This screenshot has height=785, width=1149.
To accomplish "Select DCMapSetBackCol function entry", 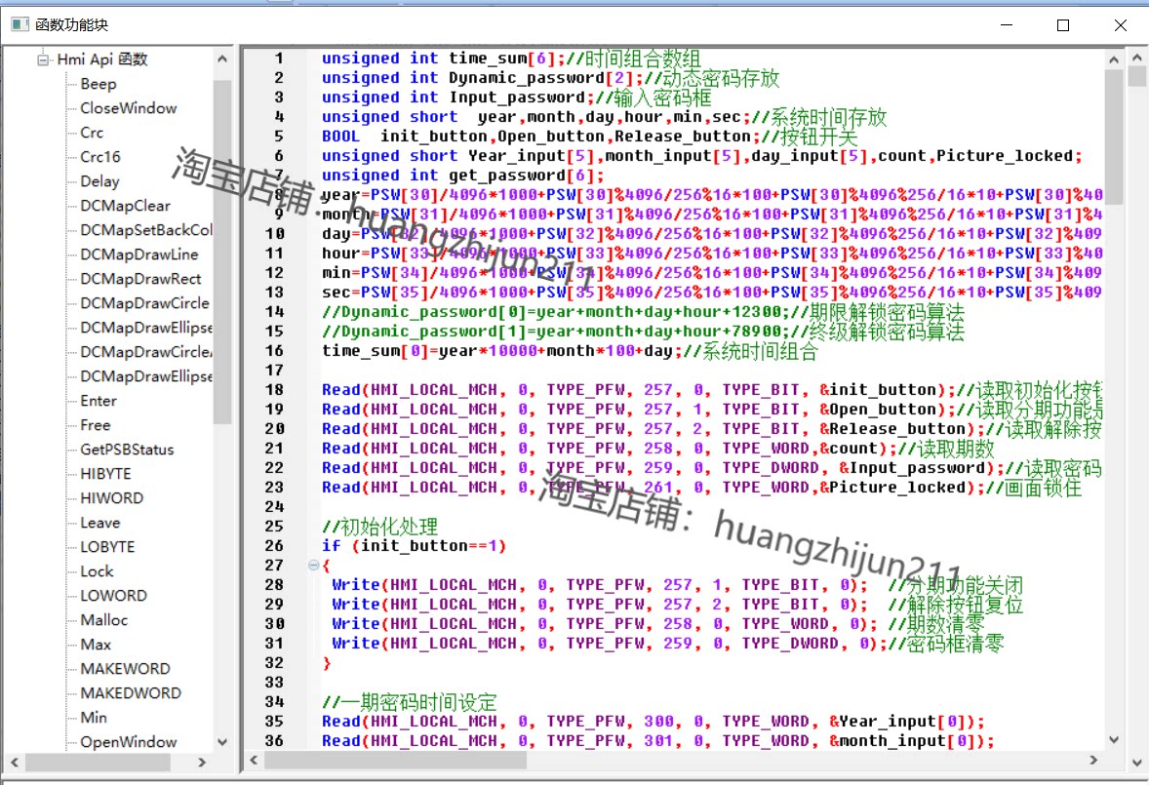I will 146,230.
